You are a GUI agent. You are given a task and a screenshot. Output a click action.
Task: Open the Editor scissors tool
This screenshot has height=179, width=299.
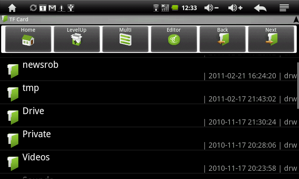tap(174, 39)
